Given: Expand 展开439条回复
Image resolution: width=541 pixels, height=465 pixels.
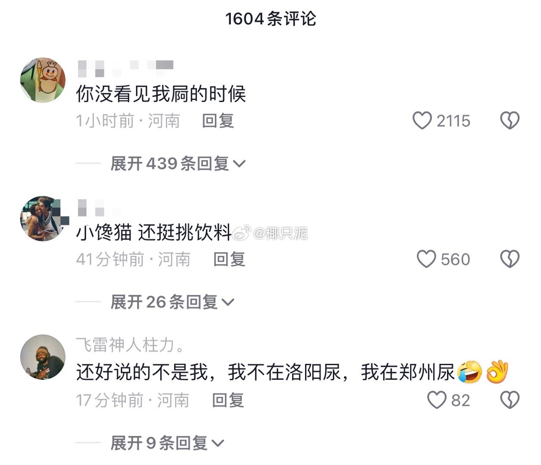Looking at the screenshot, I should pyautogui.click(x=178, y=164).
